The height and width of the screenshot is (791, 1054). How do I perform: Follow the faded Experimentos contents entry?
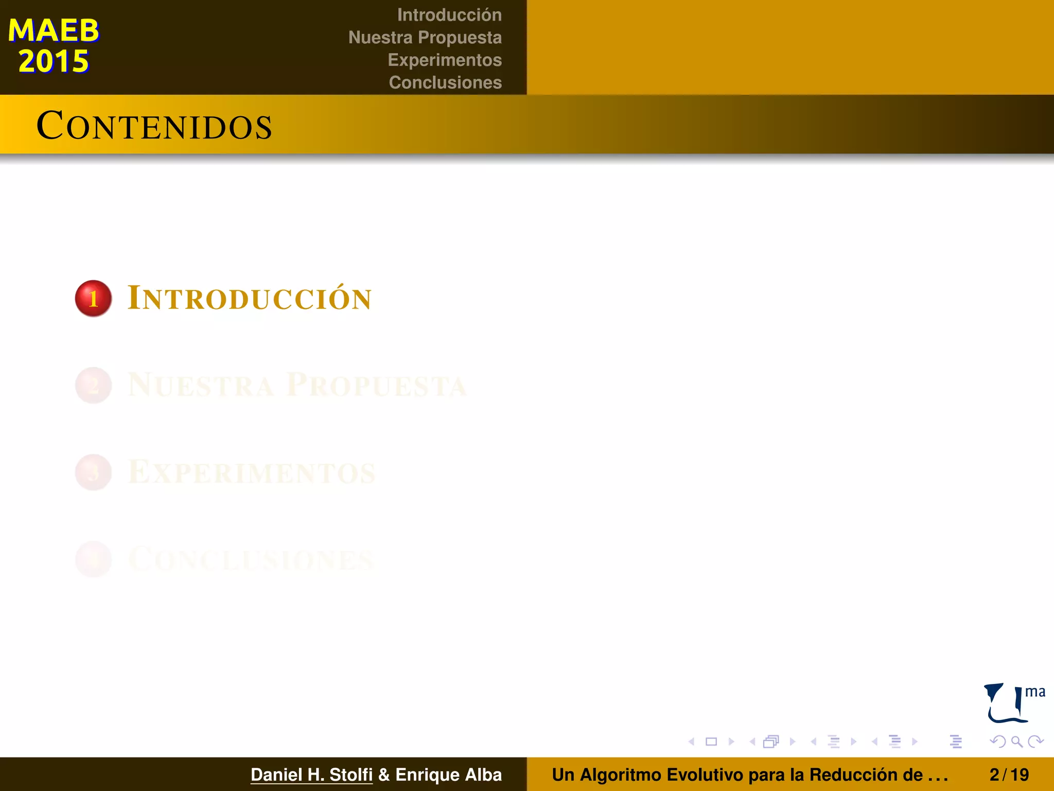(252, 472)
